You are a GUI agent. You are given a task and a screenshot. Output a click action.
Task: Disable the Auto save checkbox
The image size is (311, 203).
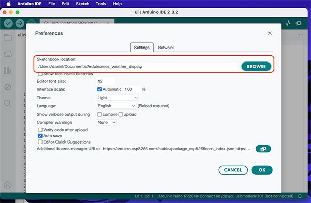[x=40, y=136]
